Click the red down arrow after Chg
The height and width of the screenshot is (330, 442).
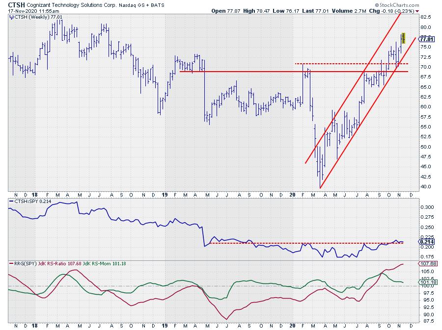pyautogui.click(x=417, y=10)
